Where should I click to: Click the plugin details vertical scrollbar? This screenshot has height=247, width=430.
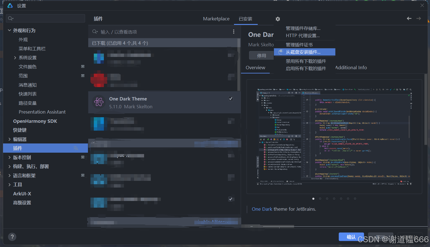point(426,109)
